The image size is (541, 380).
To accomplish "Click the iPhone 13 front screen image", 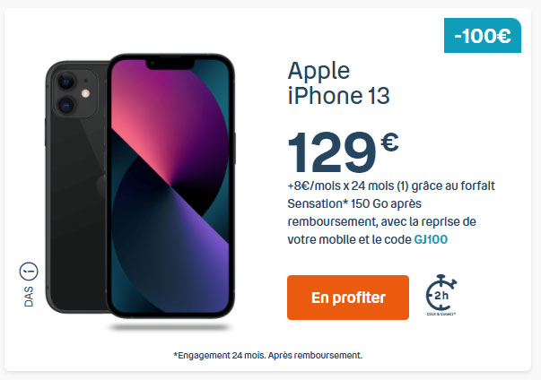I will [170, 186].
